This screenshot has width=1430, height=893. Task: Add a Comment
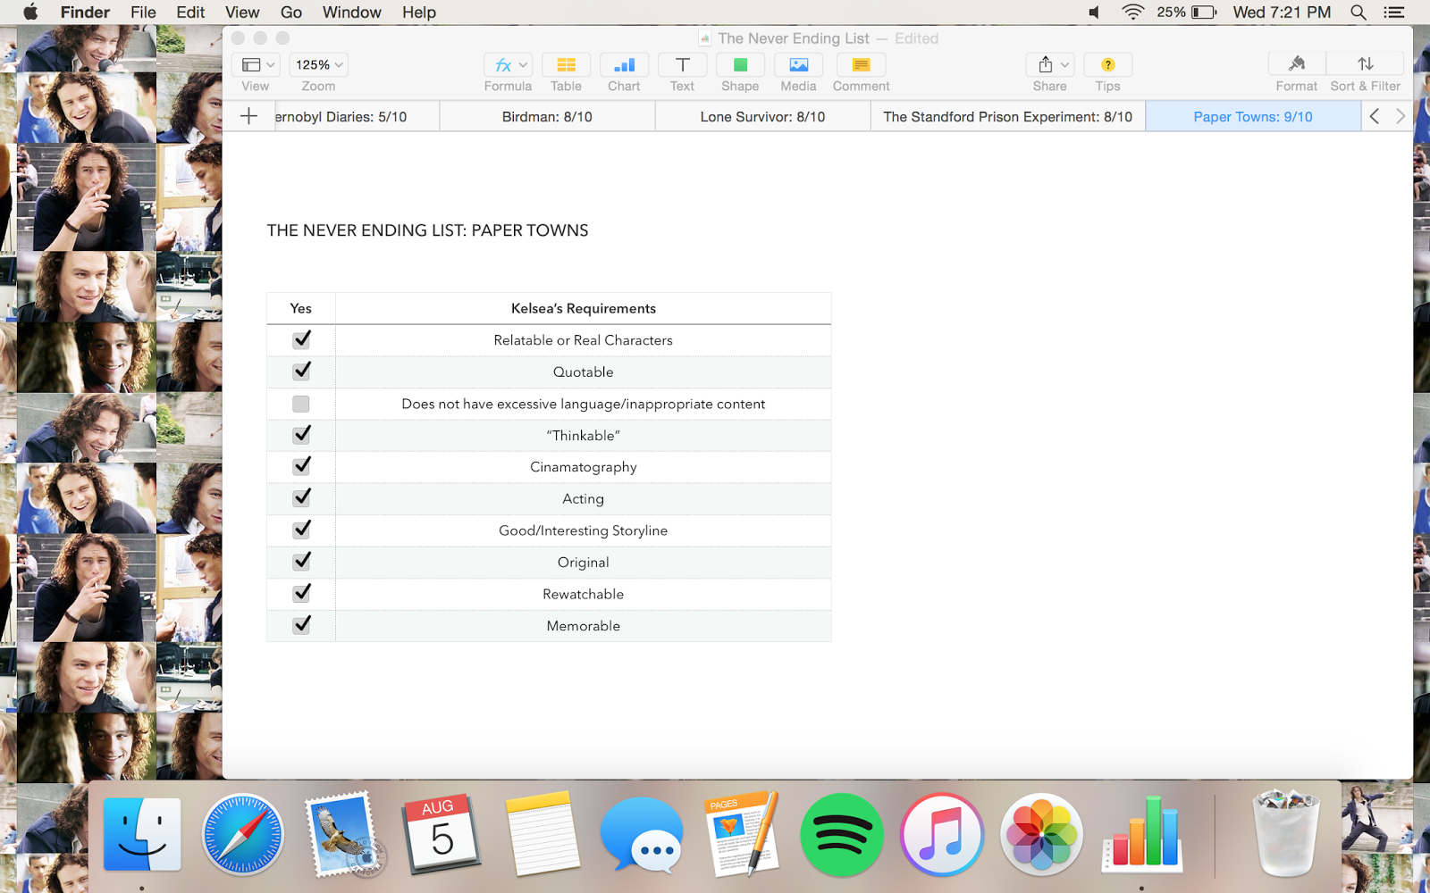point(860,64)
